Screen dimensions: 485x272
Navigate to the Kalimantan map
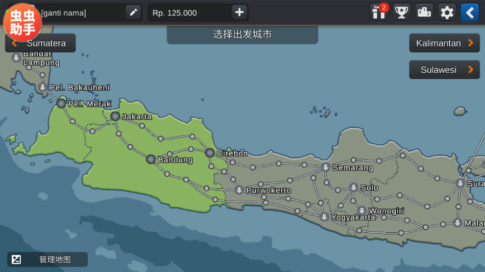click(x=444, y=43)
